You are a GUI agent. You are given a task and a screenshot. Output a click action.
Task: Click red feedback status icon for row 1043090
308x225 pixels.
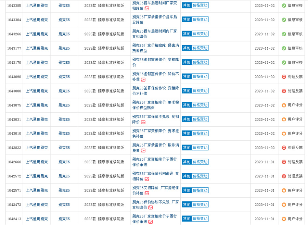[x=284, y=77]
